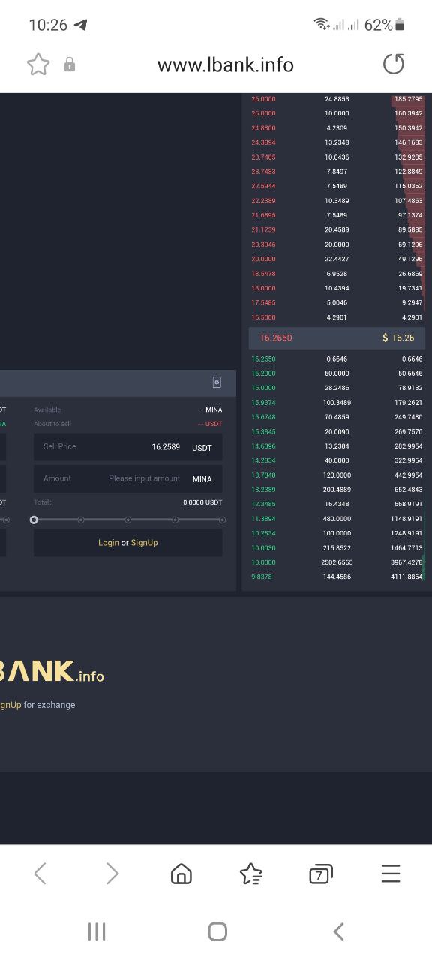Image resolution: width=432 pixels, height=960 pixels.
Task: Select bid price 10.0030
Action: tap(263, 548)
